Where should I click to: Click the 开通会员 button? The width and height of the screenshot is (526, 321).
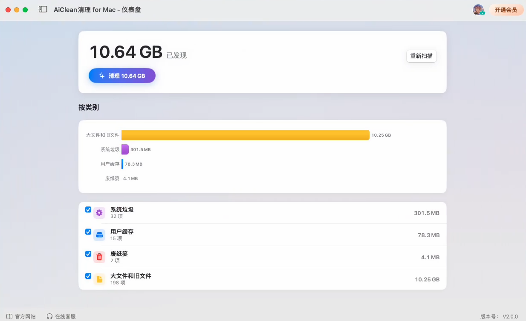506,10
